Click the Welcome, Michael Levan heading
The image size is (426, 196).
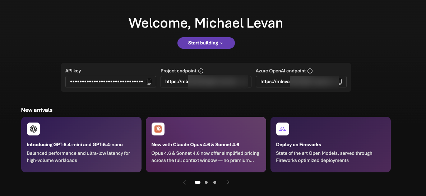point(206,23)
